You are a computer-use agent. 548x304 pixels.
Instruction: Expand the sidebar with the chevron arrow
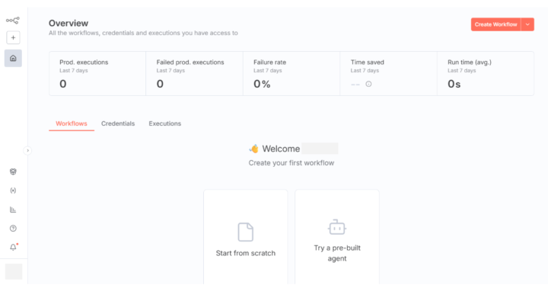27,150
